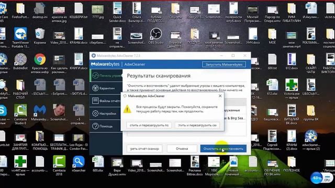Select the ОБУЧЕНИЕ ПО ВК.wmv icon
335x188 pixels.
coord(272,168)
